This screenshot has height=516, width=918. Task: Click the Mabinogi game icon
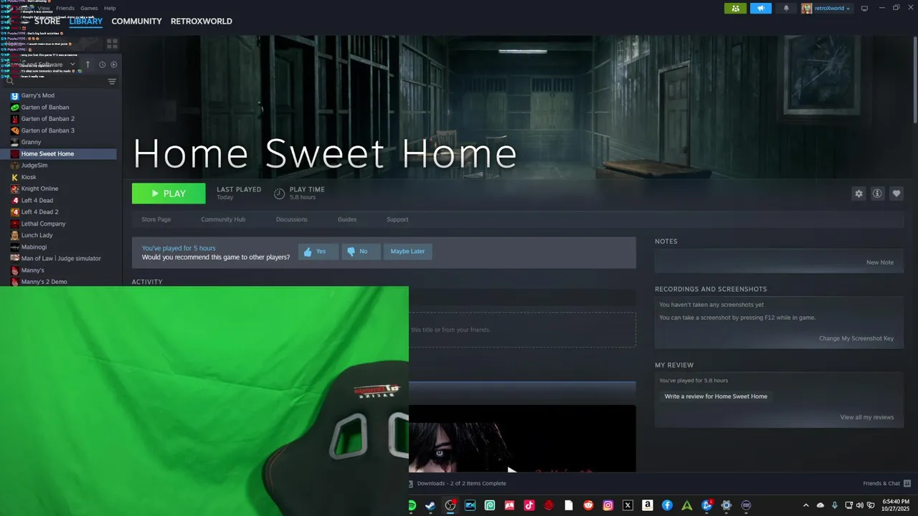(14, 247)
